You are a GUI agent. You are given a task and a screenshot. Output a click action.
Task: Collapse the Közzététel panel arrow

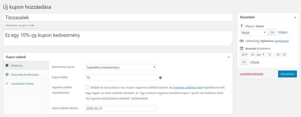pos(295,17)
